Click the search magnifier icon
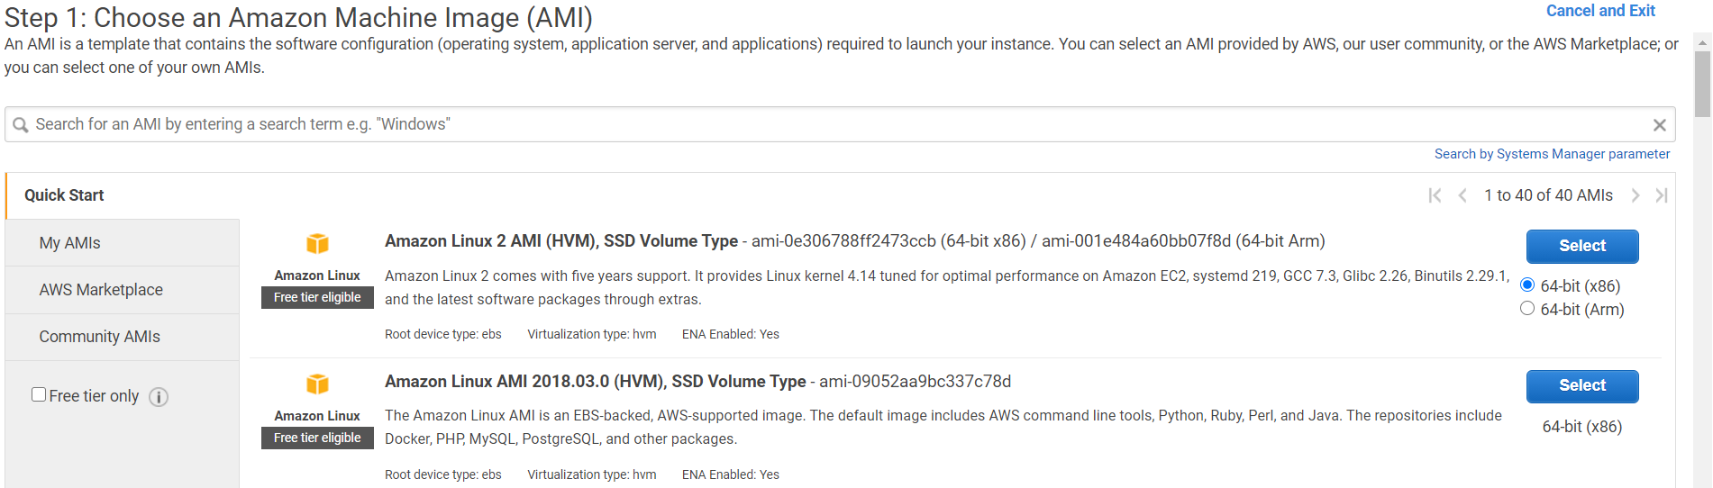Viewport: 1713px width, 488px height. 20,125
